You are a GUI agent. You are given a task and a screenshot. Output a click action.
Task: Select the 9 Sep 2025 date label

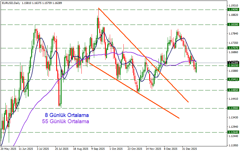tap(98, 149)
